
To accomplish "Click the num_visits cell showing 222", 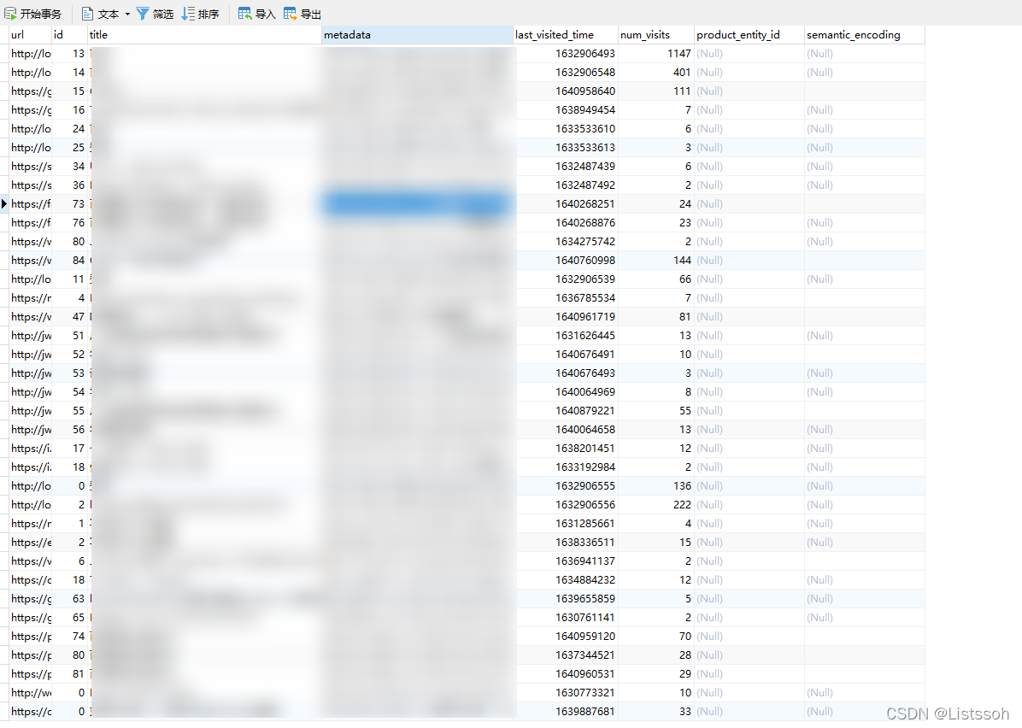I will 655,505.
